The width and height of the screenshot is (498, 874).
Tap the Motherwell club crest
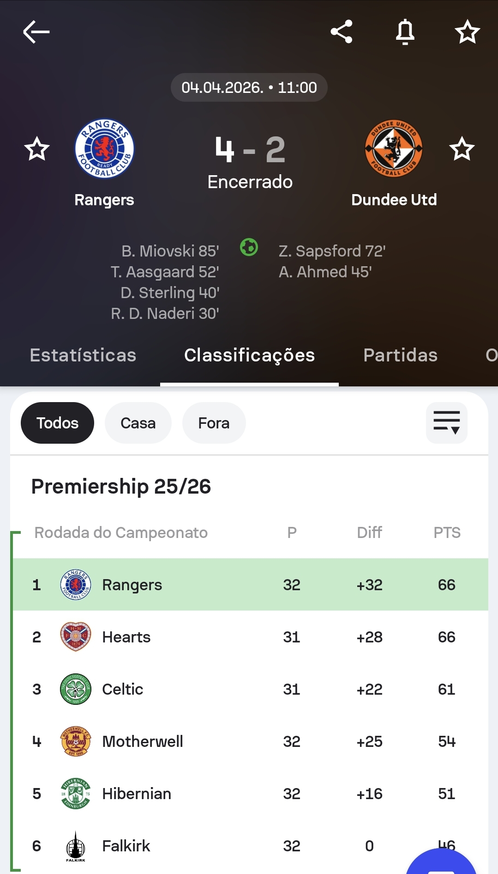pos(76,741)
